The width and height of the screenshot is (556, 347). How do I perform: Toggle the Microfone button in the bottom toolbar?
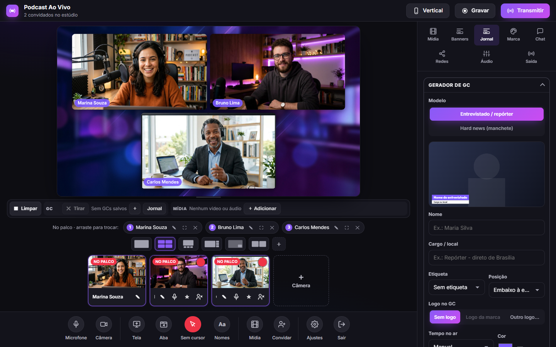(x=76, y=324)
